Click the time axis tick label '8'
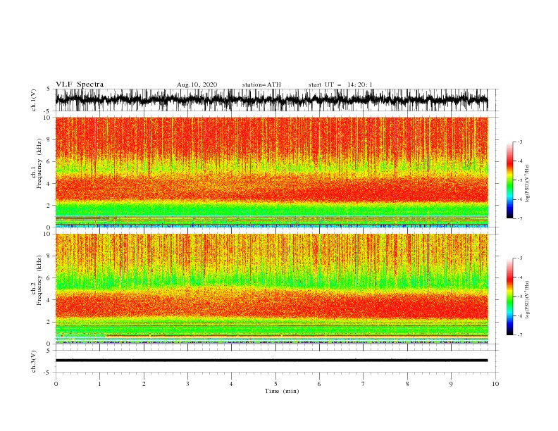Image resolution: width=558 pixels, height=431 pixels. coord(407,384)
